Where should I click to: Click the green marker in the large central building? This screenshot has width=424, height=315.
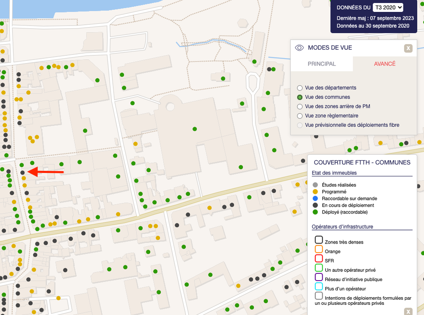point(195,129)
